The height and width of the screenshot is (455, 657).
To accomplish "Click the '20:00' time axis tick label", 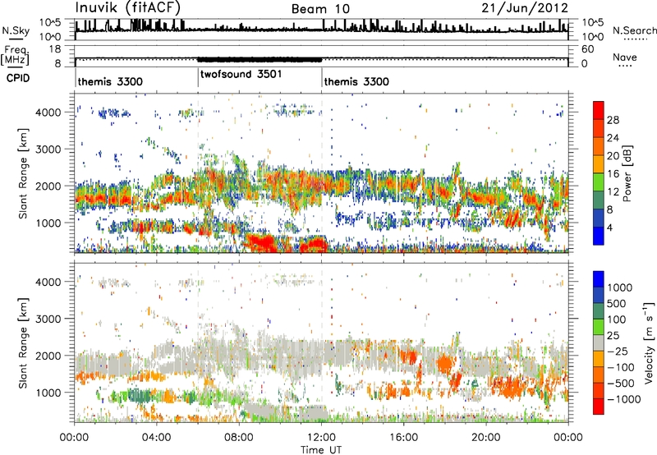I will tap(485, 438).
